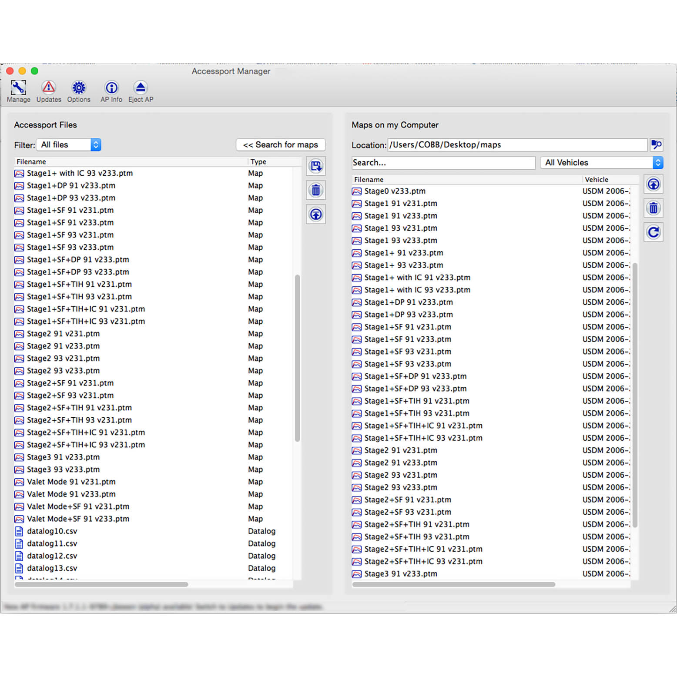677x677 pixels.
Task: Open the All Vehicles dropdown
Action: (602, 163)
